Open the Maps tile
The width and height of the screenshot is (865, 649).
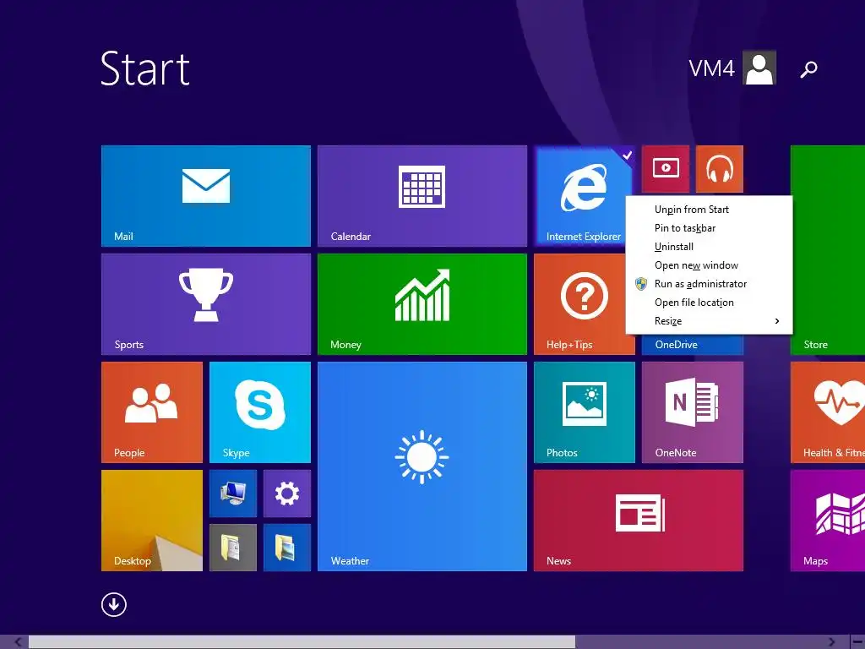pyautogui.click(x=828, y=521)
